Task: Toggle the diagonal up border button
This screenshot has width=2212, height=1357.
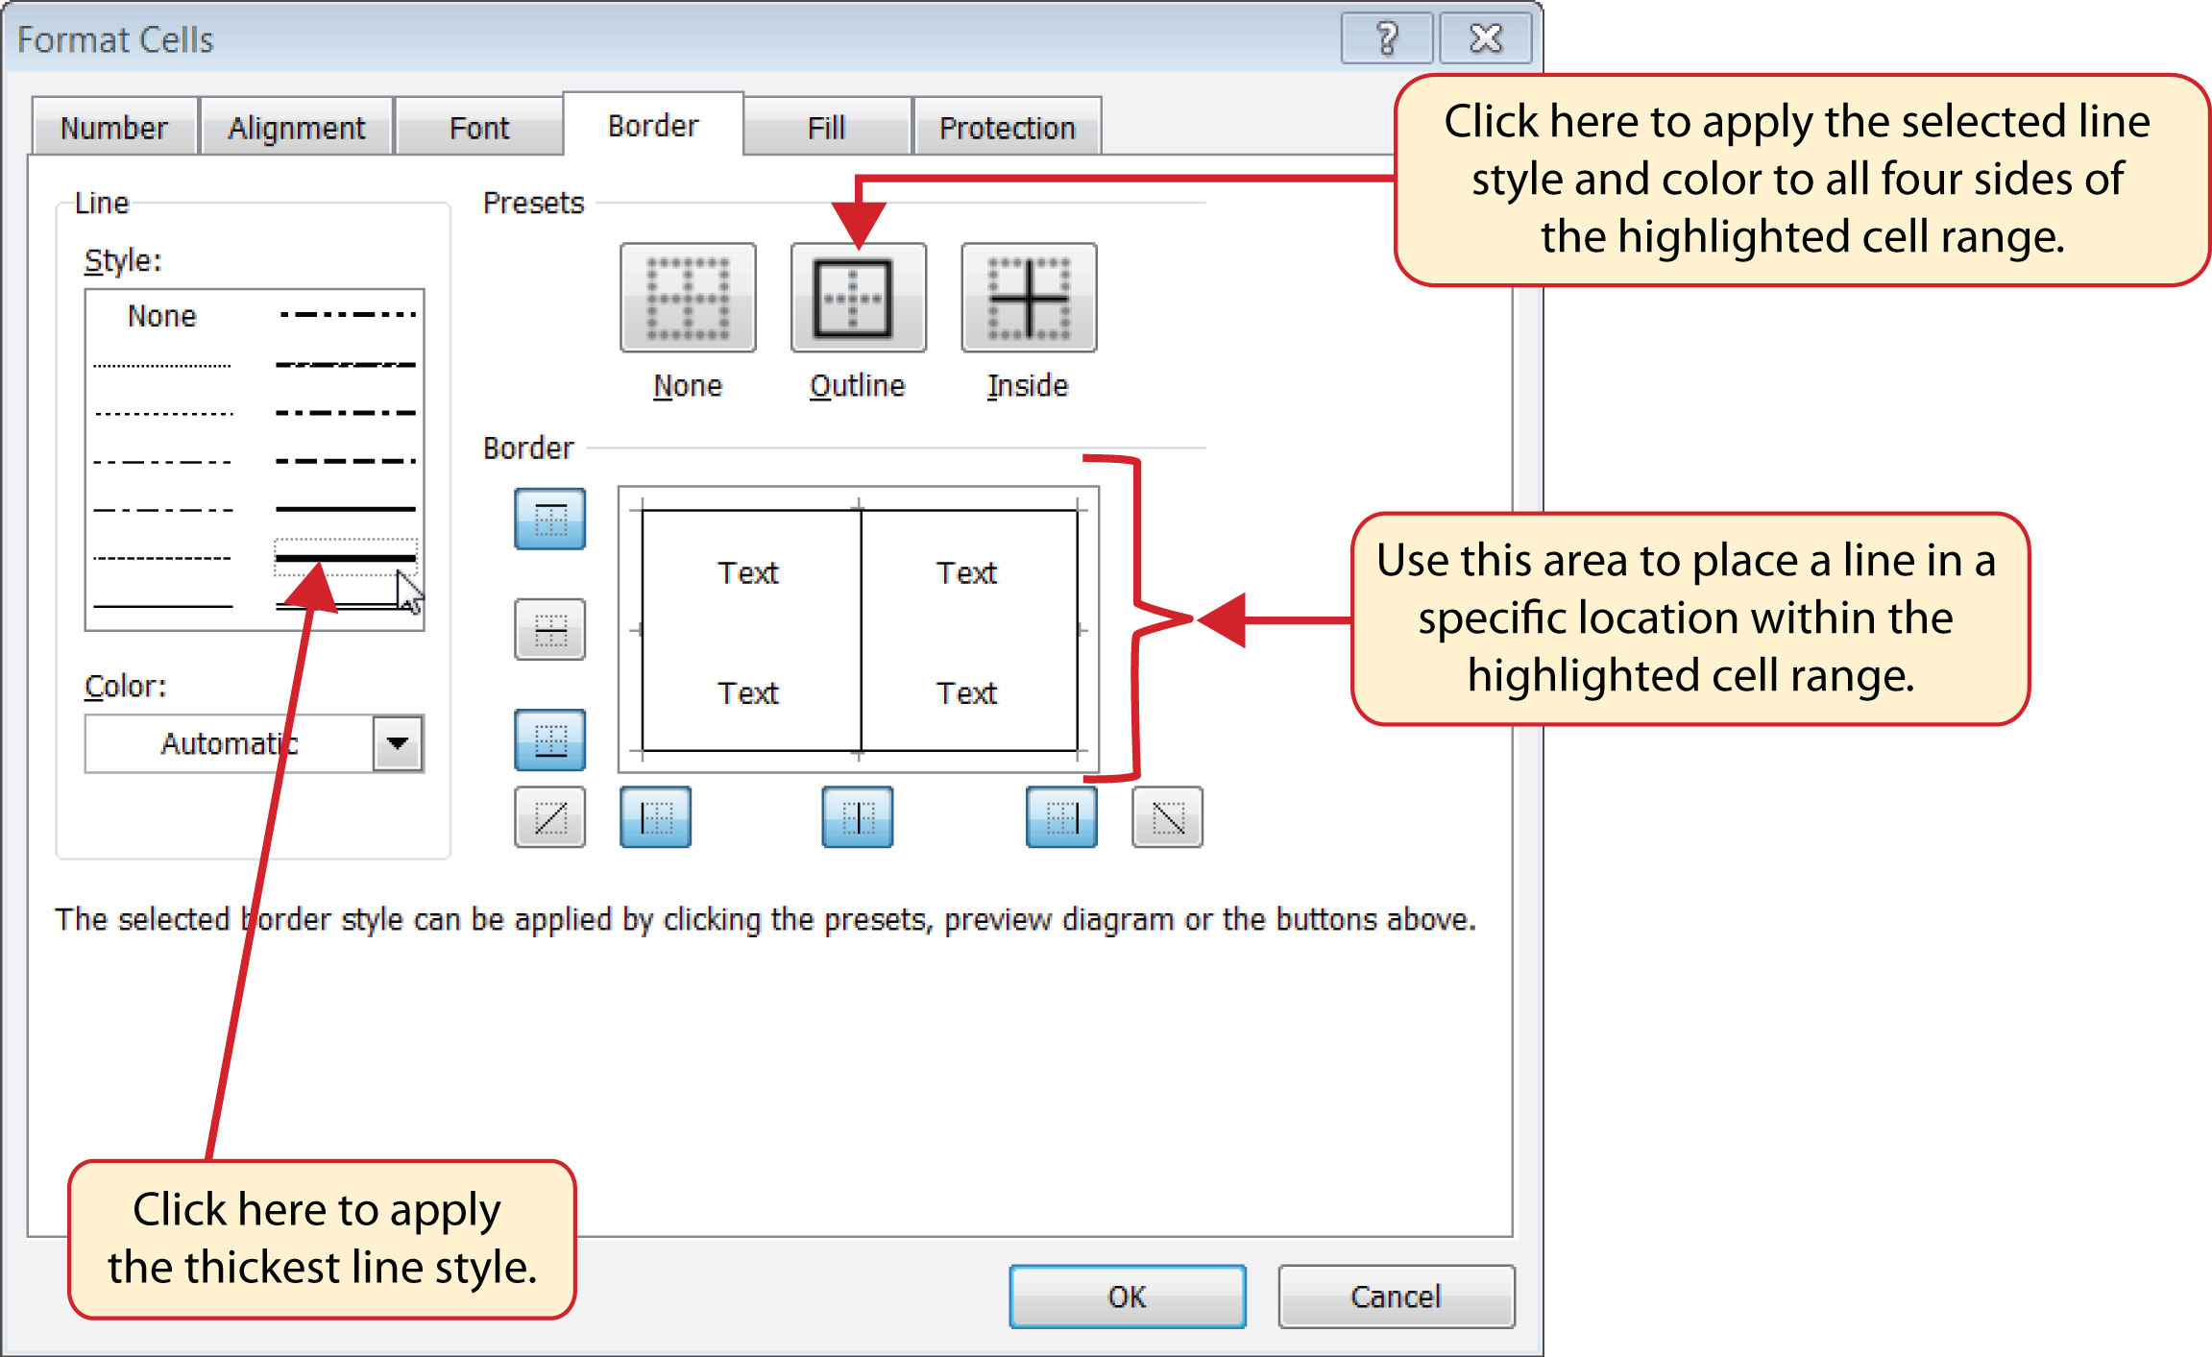Action: [x=549, y=817]
